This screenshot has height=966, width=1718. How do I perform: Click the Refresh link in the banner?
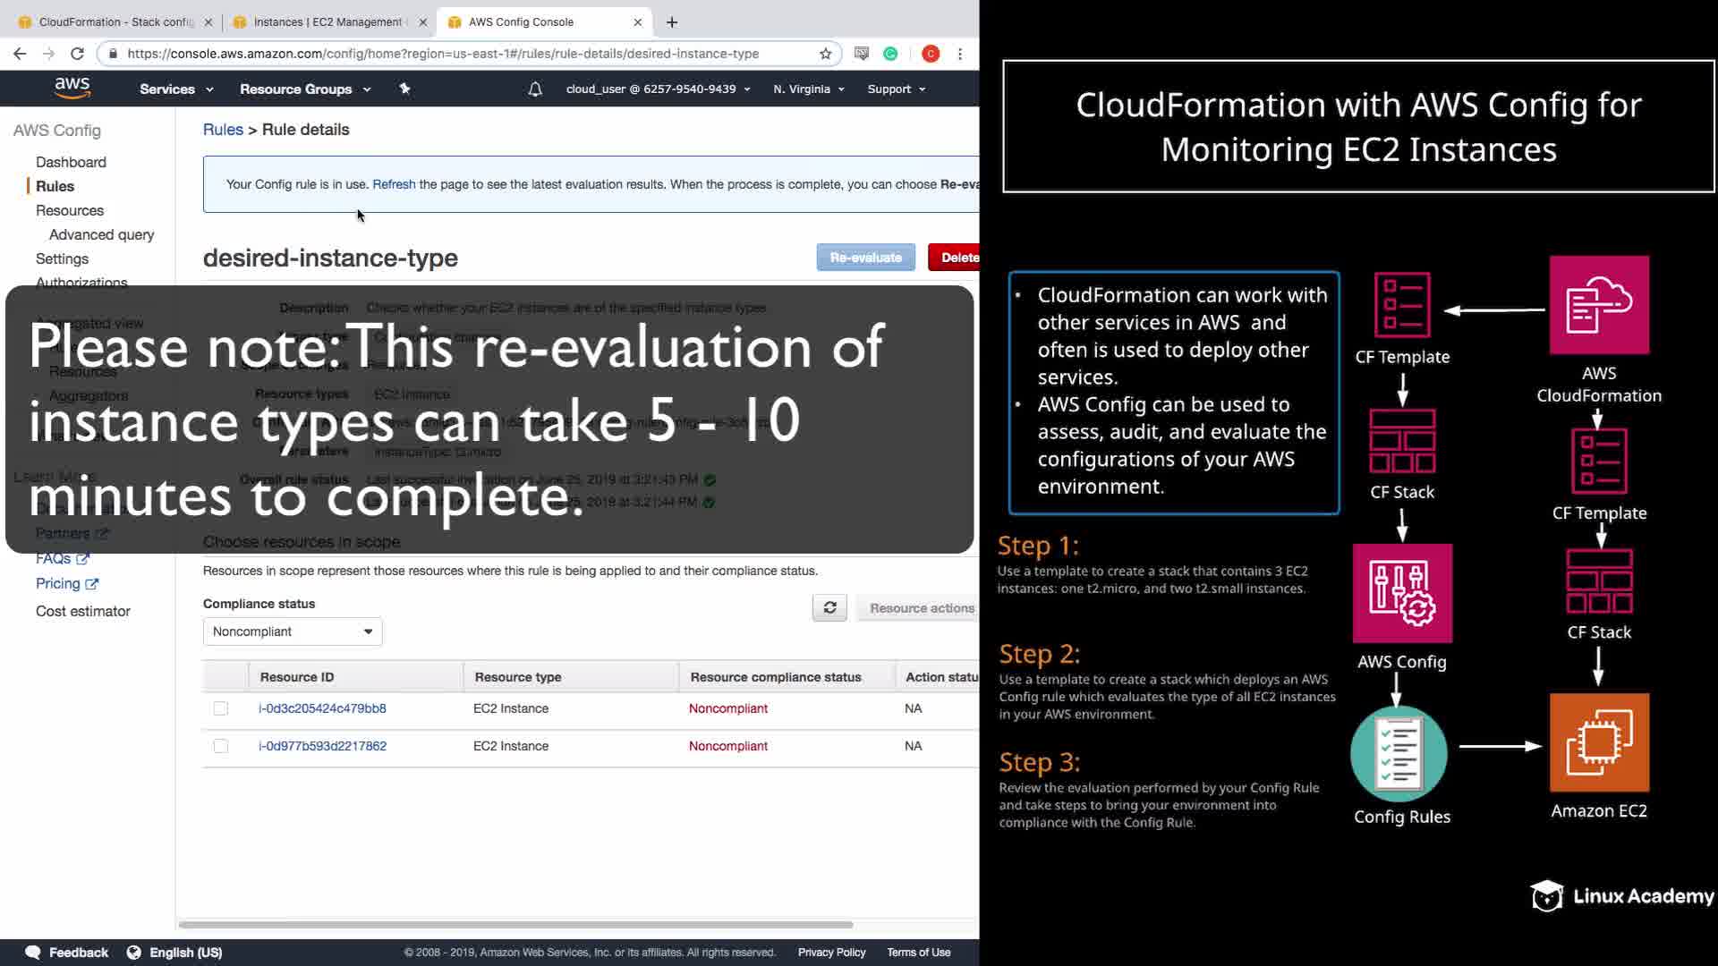coord(394,184)
